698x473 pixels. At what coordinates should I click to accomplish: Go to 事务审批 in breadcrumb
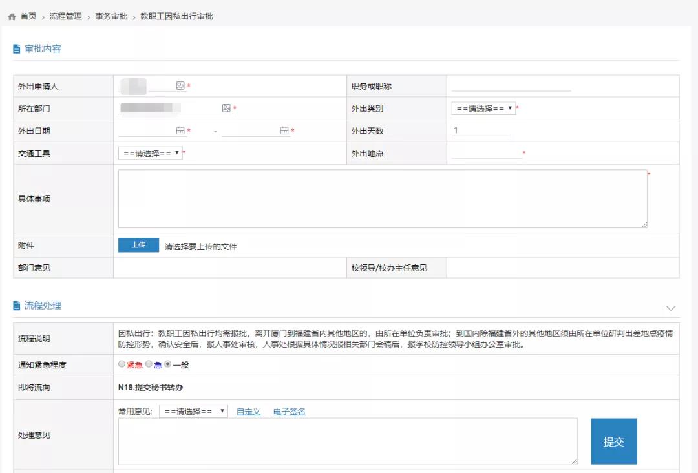pos(111,17)
